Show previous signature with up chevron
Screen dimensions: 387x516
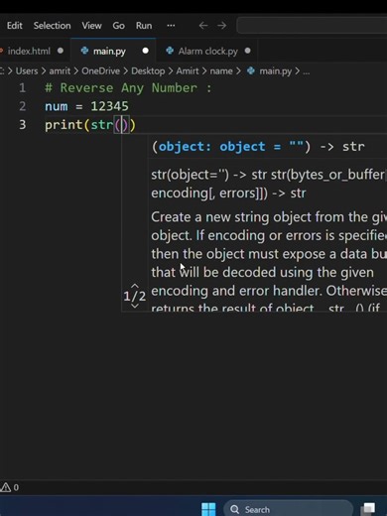(135, 286)
